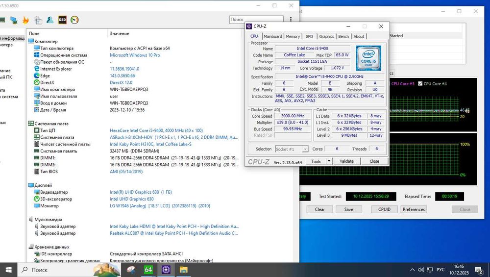The image size is (490, 277).
Task: Click the Тип ЦП processor icon
Action: point(37,130)
